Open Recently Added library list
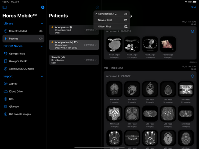 coord(23,31)
